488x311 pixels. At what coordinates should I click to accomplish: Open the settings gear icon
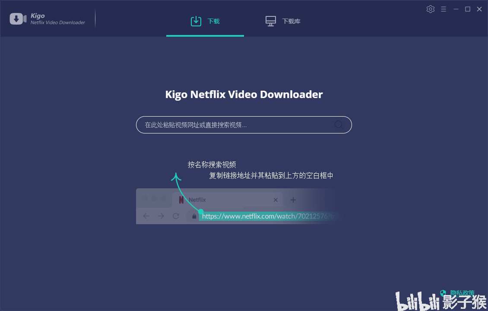coord(431,9)
